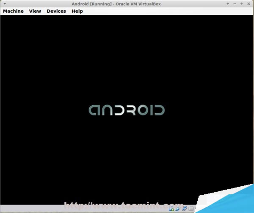The width and height of the screenshot is (254, 213).
Task: Click the network adapters status bar icon
Action: (x=184, y=208)
